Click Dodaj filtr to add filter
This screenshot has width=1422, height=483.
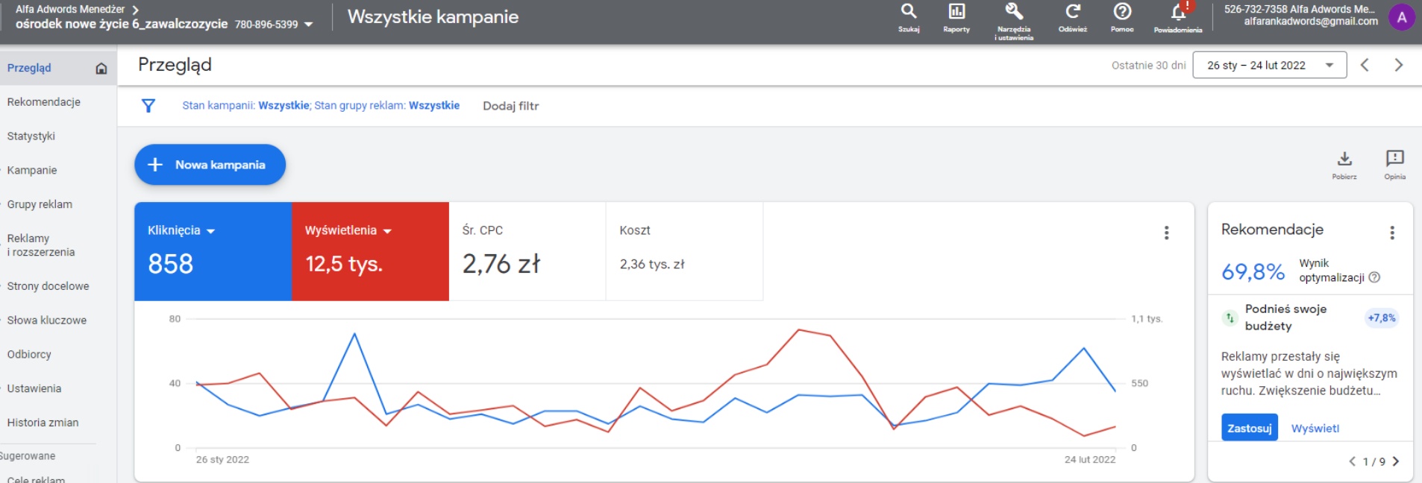[510, 106]
